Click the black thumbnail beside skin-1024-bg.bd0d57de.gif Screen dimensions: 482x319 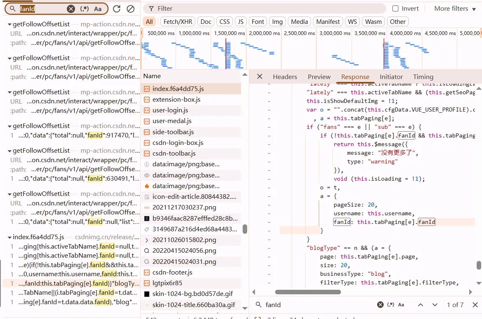click(147, 294)
